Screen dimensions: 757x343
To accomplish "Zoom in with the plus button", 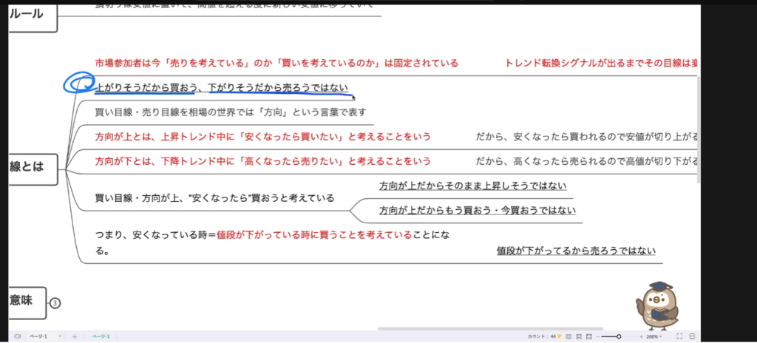I will 639,336.
